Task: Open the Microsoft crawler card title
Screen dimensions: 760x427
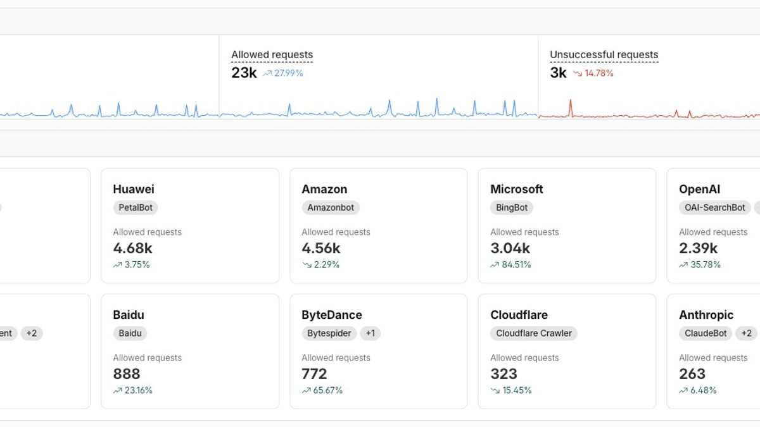Action: 517,189
